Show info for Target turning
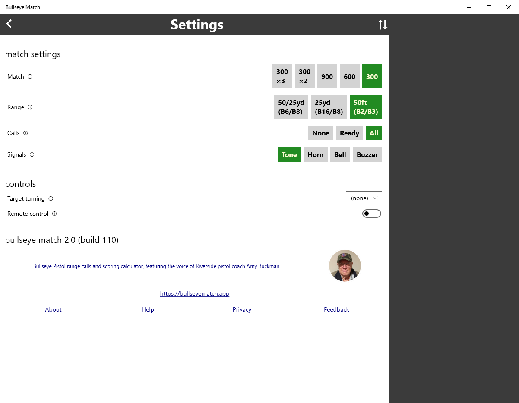 [51, 198]
